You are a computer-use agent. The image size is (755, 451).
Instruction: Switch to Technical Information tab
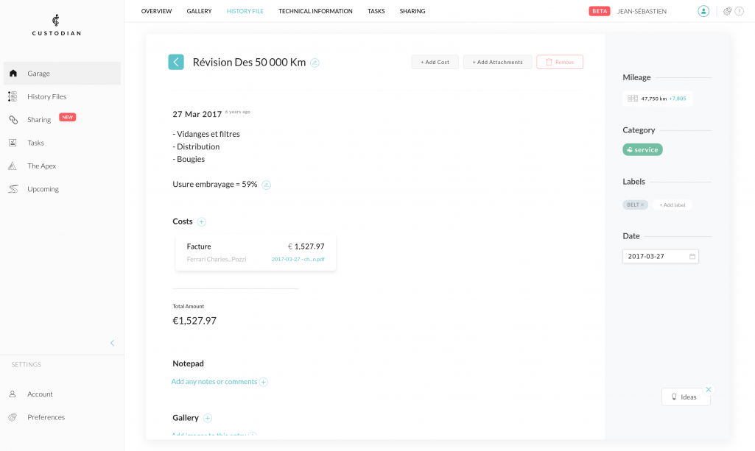(315, 11)
